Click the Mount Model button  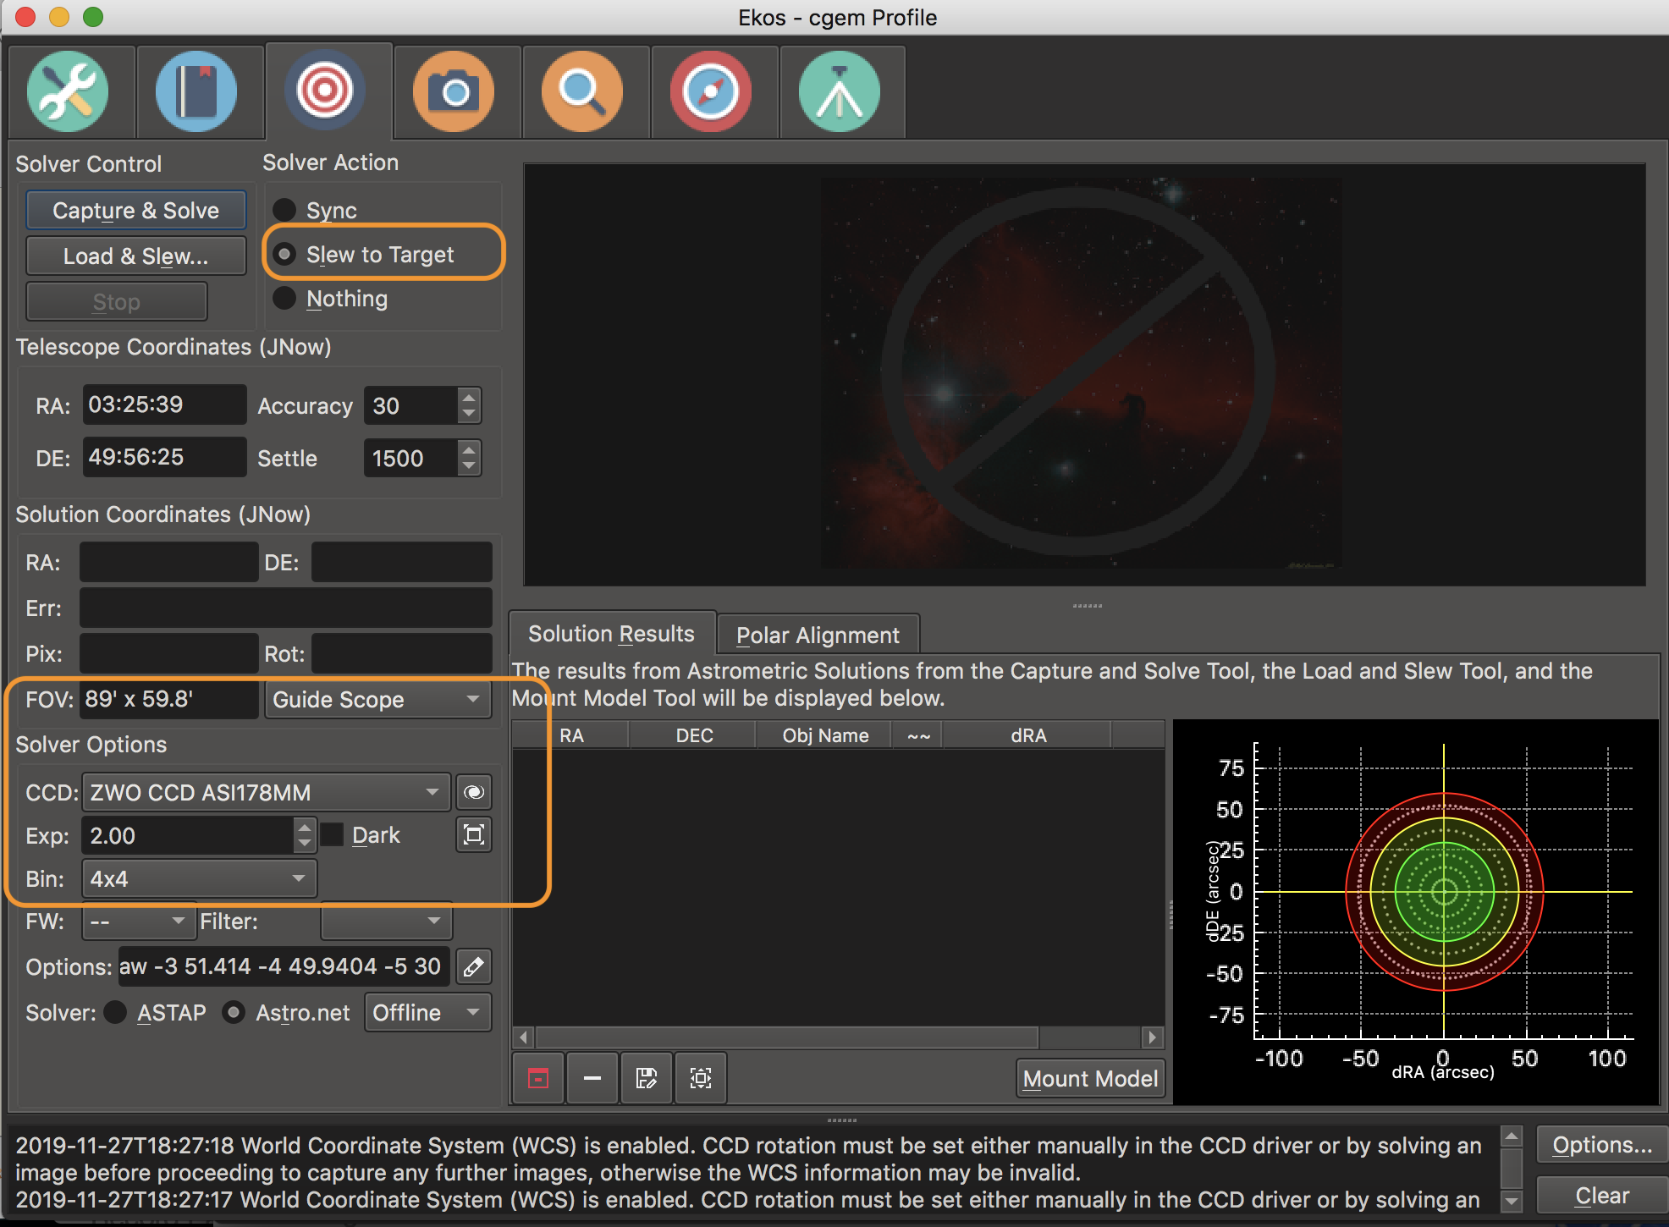1089,1078
